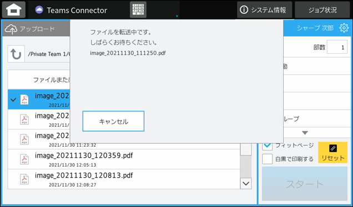Open the ジョブ状況 tab
This screenshot has width=353, height=207.
tap(322, 9)
